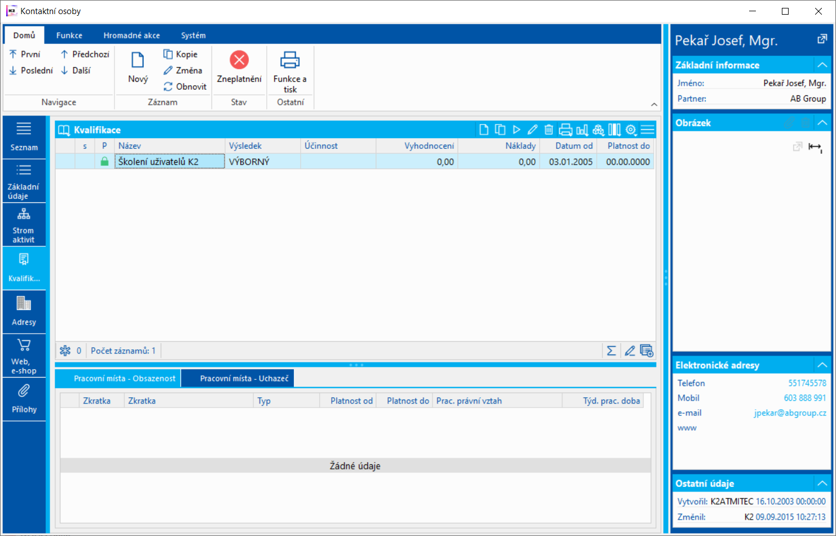Collapse the Ostatní údaje section
The width and height of the screenshot is (836, 536).
tap(822, 483)
